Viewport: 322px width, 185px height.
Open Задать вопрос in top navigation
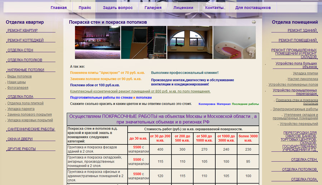click(x=118, y=7)
